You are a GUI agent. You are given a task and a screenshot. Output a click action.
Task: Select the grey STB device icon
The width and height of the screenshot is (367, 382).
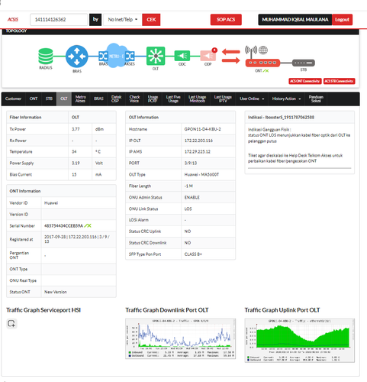[x=304, y=63]
